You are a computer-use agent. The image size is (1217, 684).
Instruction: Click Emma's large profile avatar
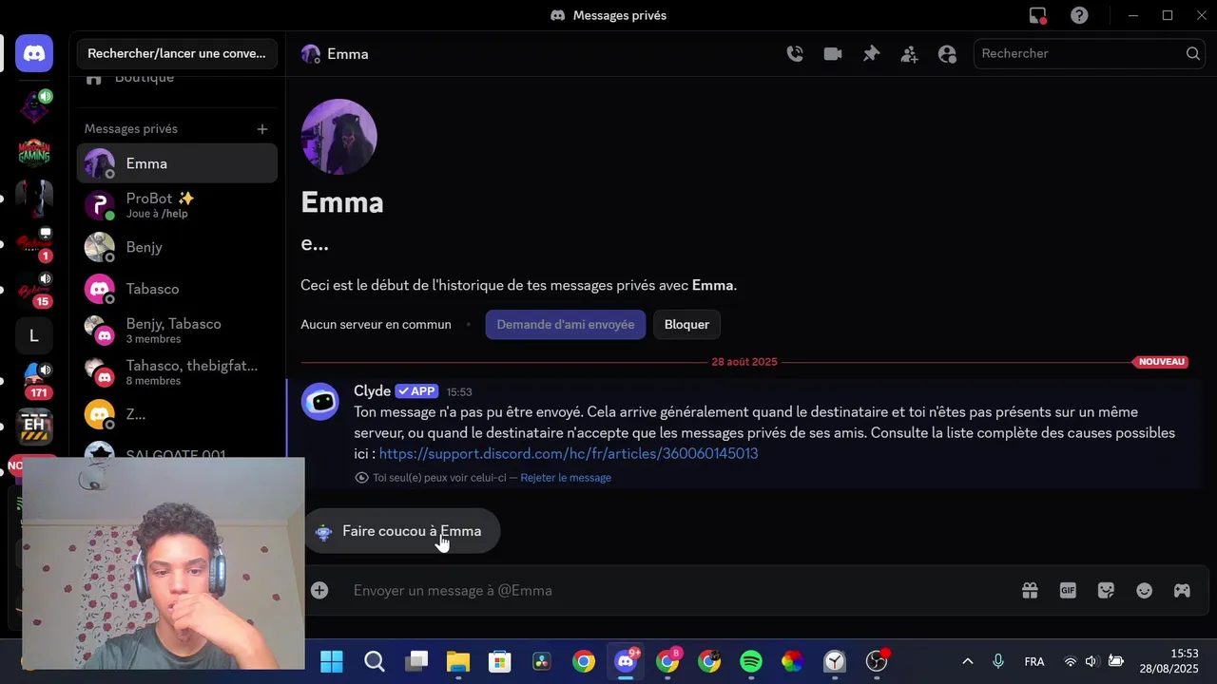(x=338, y=137)
